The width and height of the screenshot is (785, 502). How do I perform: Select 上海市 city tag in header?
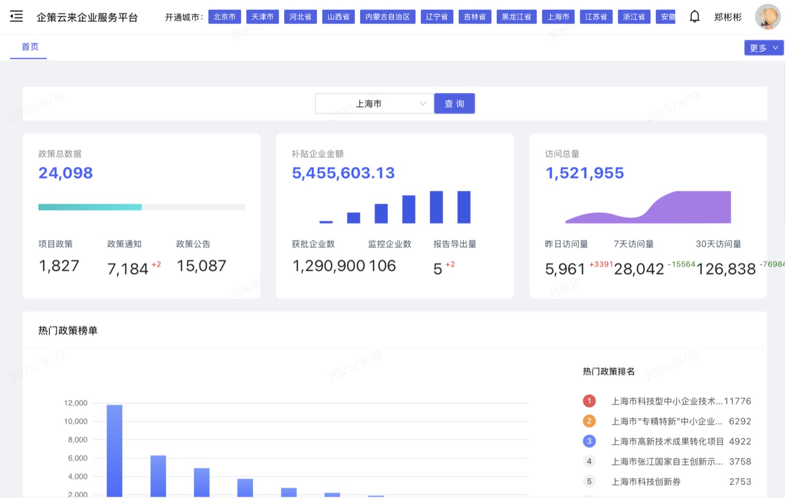click(x=558, y=17)
